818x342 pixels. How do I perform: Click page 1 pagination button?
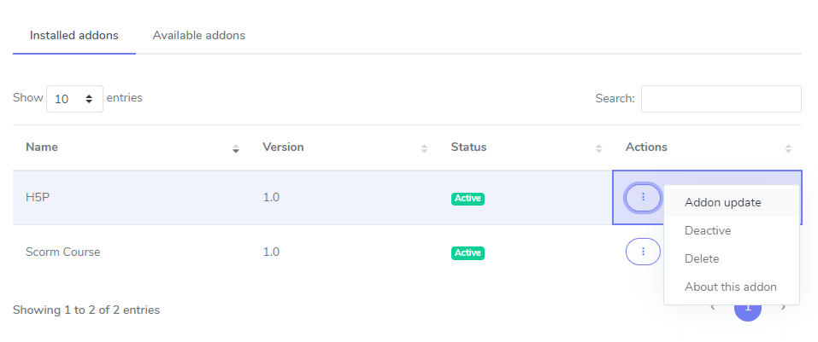(747, 308)
